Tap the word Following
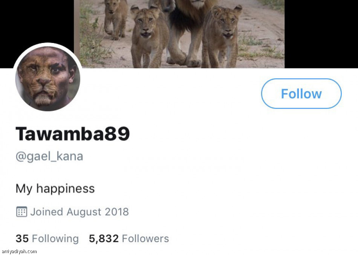This screenshot has height=255, width=358. pos(55,238)
